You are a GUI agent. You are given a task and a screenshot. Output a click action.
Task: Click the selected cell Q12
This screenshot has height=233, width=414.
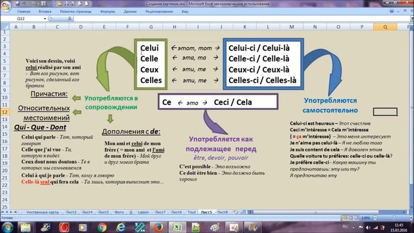[x=386, y=112]
